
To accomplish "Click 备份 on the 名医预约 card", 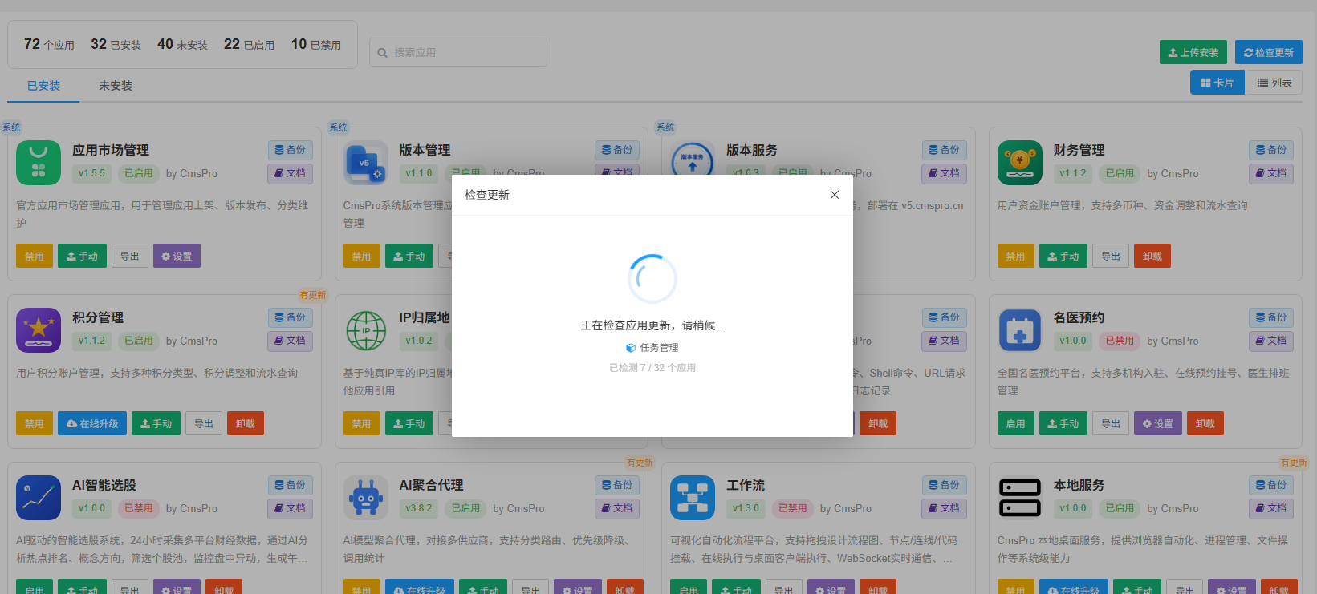I will (1271, 317).
